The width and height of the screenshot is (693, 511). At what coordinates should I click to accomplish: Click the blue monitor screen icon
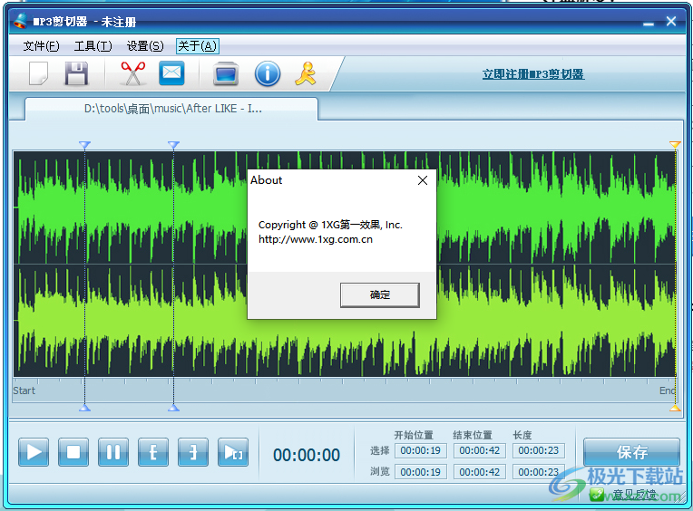point(226,73)
